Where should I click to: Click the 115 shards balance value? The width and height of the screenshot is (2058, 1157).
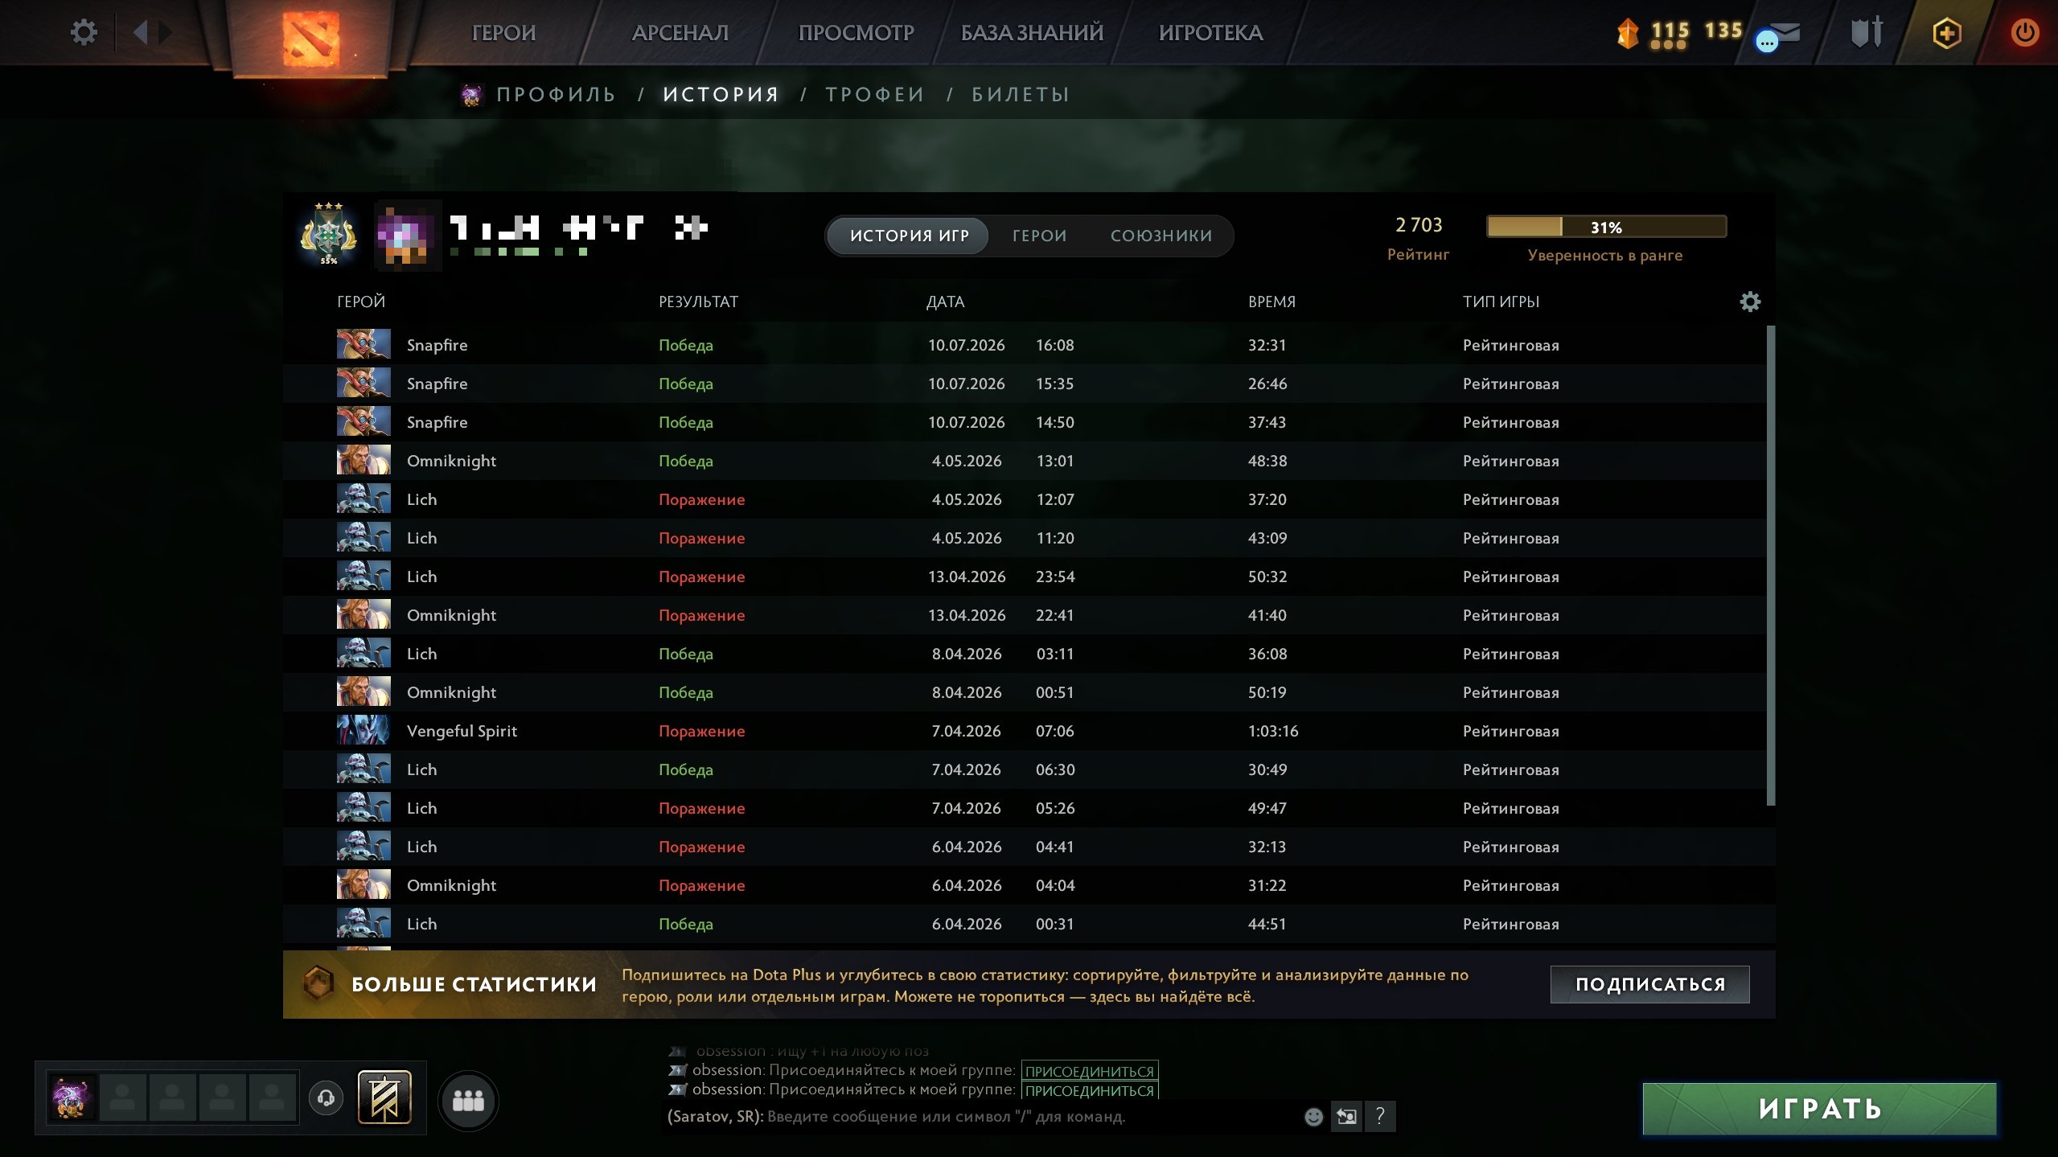coord(1670,30)
